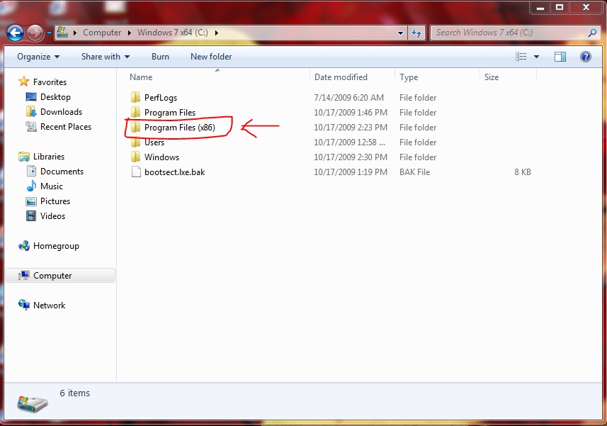Click in the Search Windows 7 x64 box
Image resolution: width=607 pixels, height=426 pixels.
[x=510, y=33]
